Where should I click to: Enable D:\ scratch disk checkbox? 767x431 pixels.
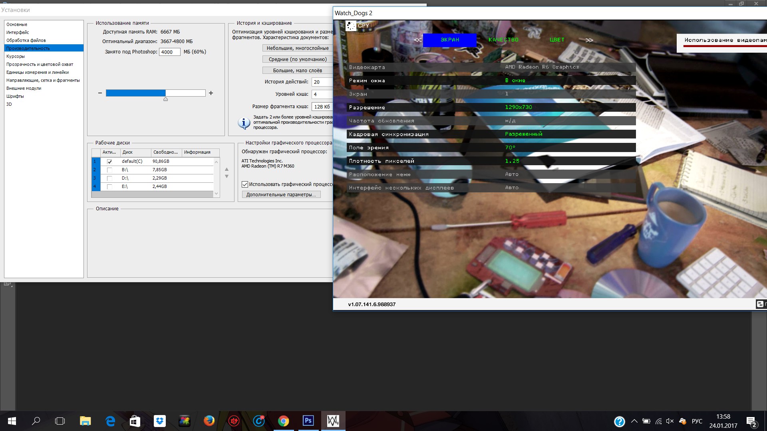tap(109, 178)
